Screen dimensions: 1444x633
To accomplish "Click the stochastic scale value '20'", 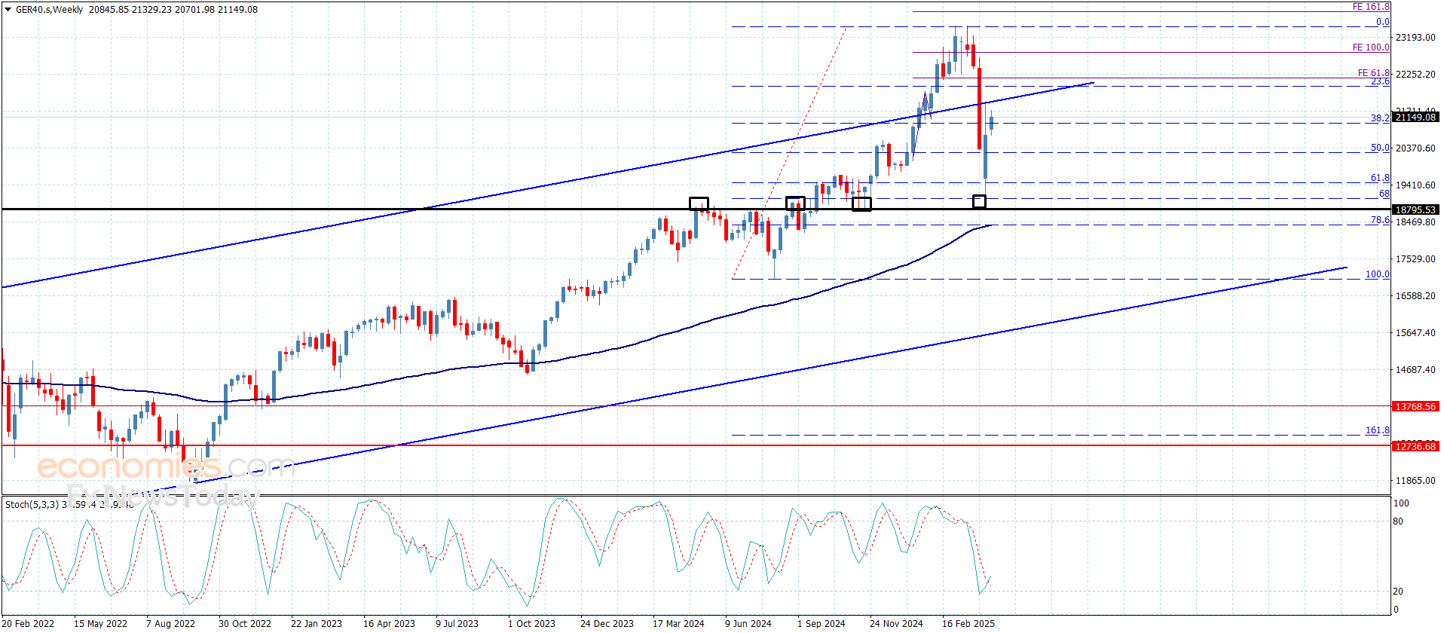I will pyautogui.click(x=1398, y=591).
